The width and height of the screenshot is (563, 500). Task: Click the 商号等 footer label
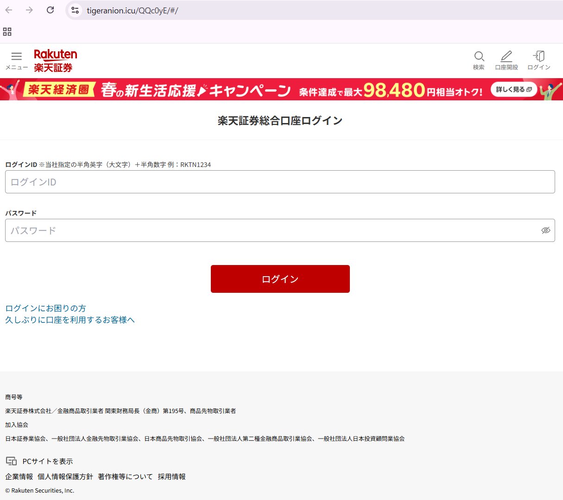click(13, 397)
